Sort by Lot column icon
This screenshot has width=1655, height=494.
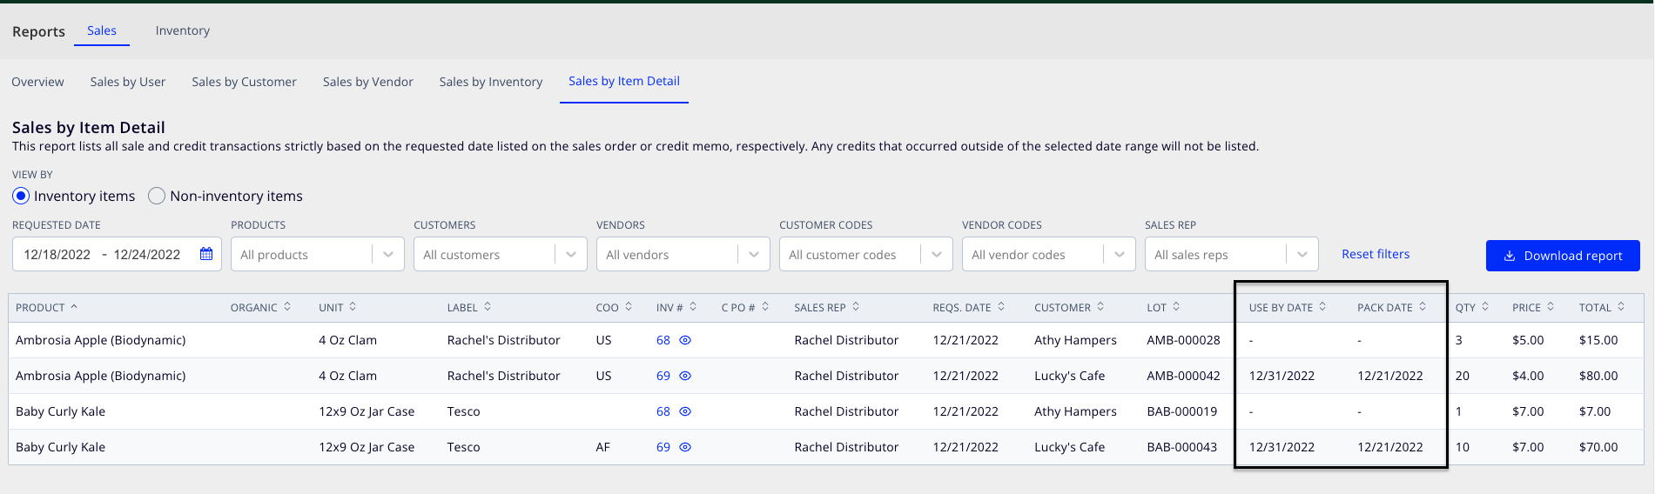tap(1176, 307)
